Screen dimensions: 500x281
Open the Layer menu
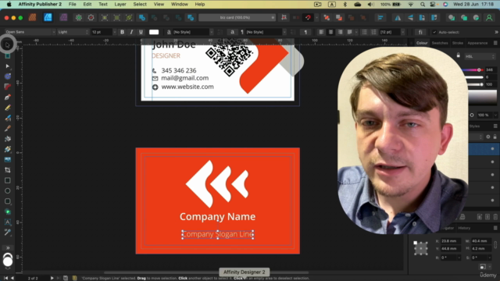[x=120, y=4]
